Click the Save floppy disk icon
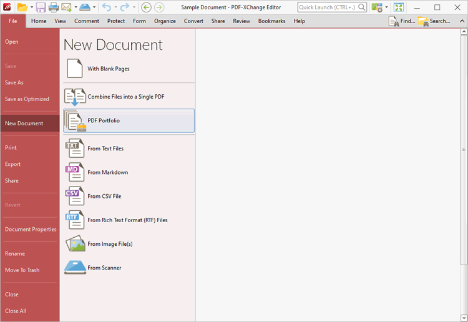Screen dimensions: 468x322 [x=41, y=7]
